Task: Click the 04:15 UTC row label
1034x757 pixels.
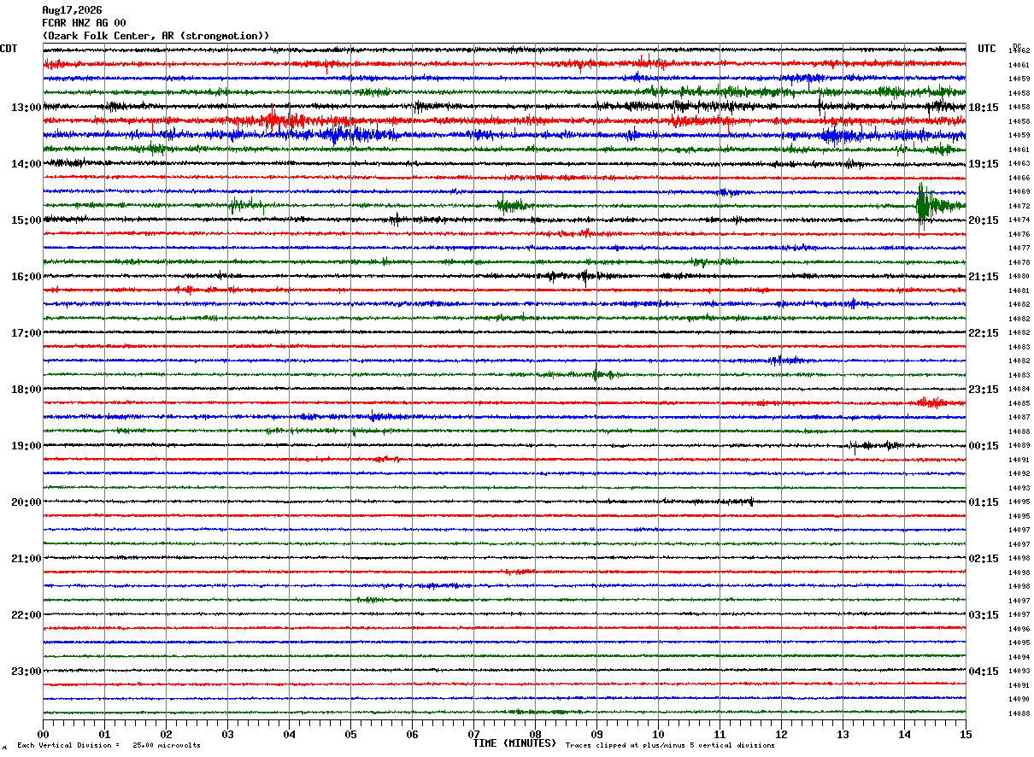Action: tap(984, 672)
